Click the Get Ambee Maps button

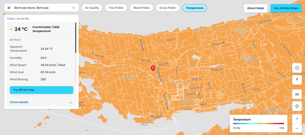click(x=286, y=8)
